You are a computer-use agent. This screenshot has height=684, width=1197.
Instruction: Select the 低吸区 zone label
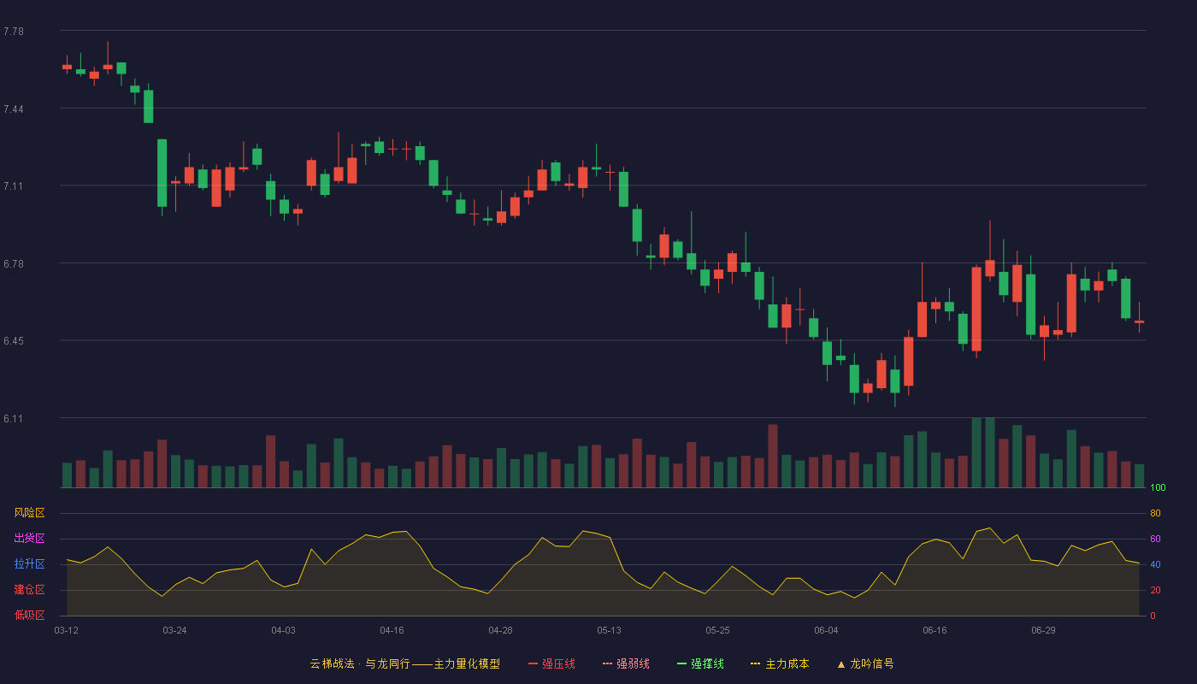[x=29, y=616]
